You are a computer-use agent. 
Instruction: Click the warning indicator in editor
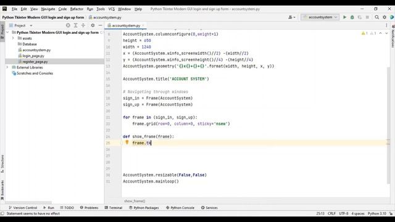click(365, 33)
